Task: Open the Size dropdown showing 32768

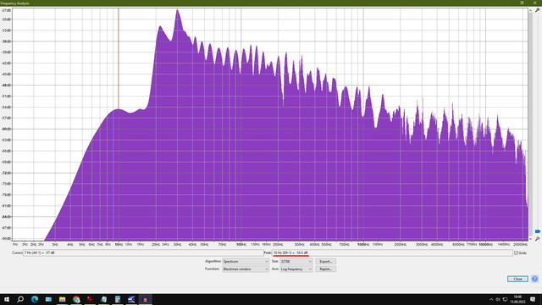Action: 296,262
